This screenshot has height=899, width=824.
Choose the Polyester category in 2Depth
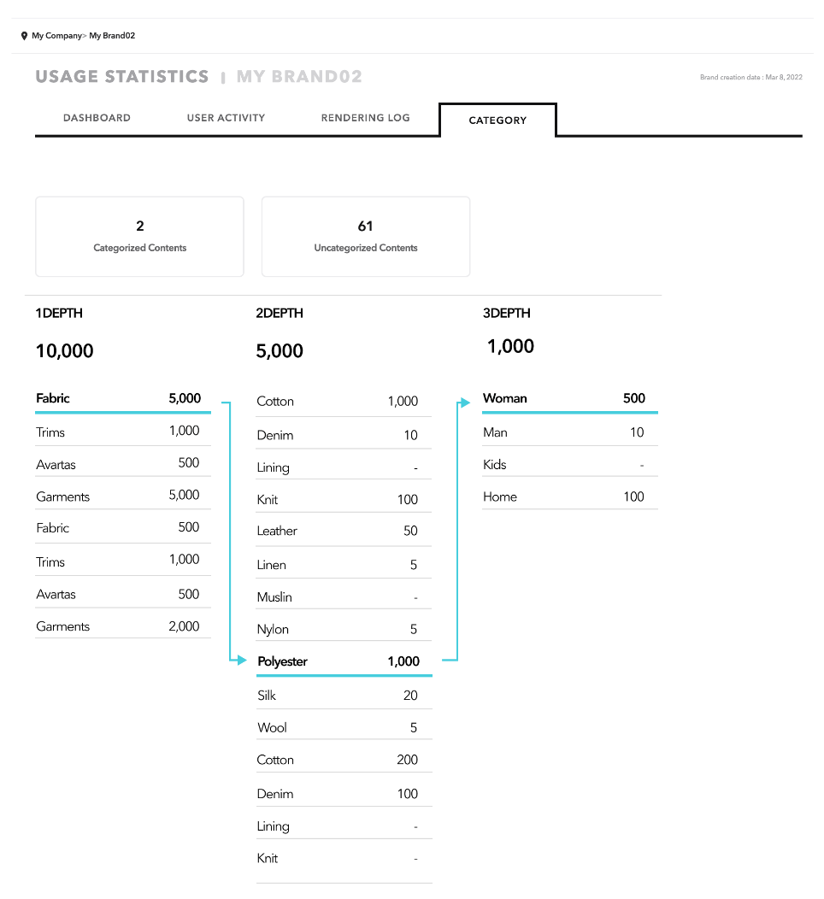click(344, 661)
